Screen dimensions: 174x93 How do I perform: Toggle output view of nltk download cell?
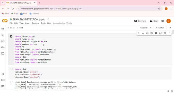click(x=11, y=82)
